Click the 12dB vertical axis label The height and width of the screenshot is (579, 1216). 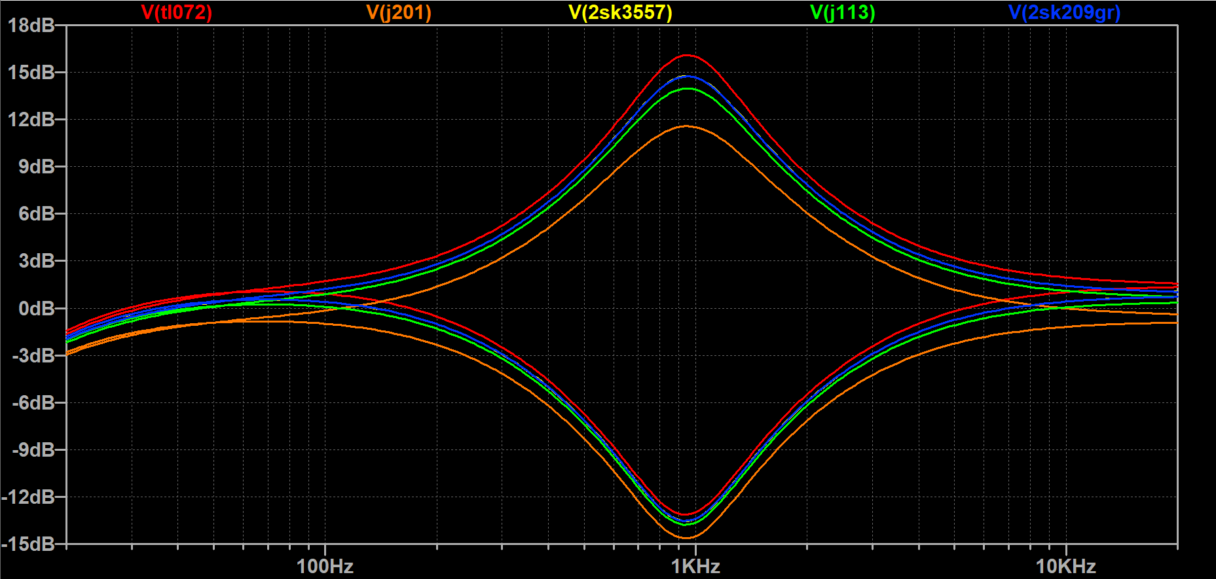point(31,120)
